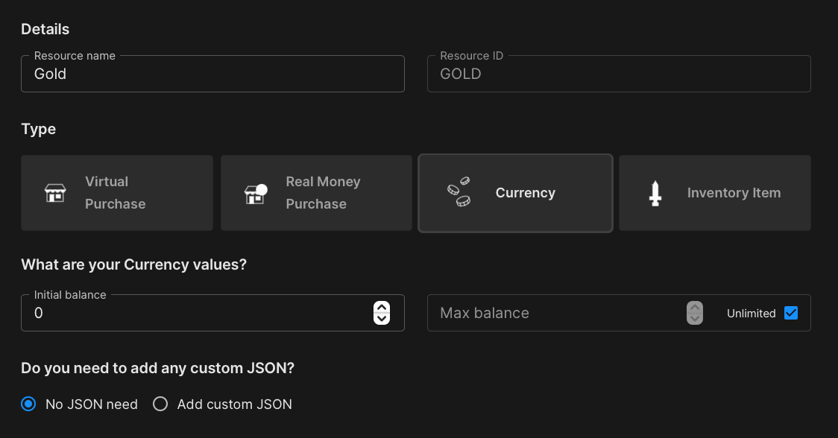Screen dimensions: 838x438
Task: Focus the Resource name field
Action: 212,74
